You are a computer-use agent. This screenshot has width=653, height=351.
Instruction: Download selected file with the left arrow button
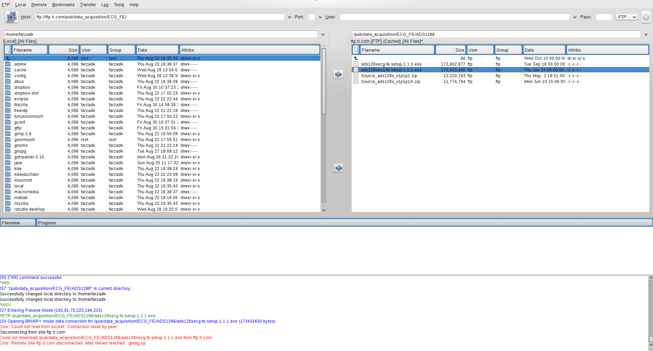pyautogui.click(x=338, y=168)
